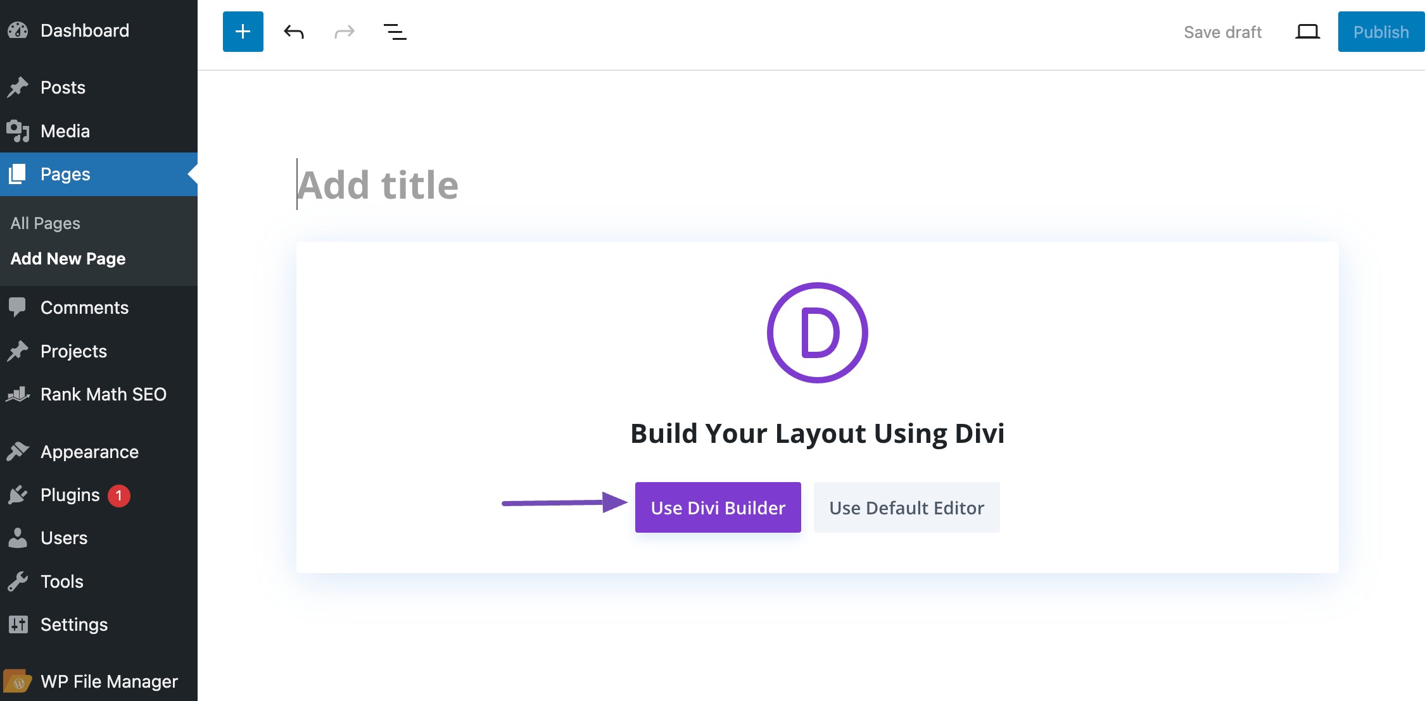Click the WP File Manager folder icon

click(18, 681)
